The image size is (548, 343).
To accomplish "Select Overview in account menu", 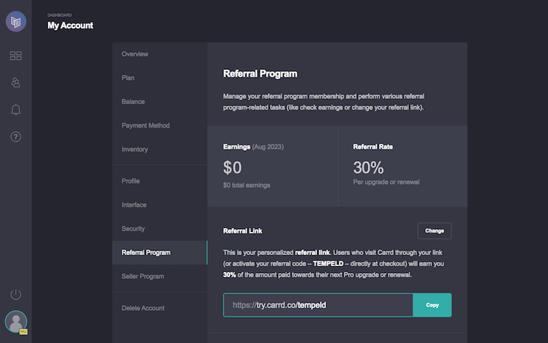I will [135, 54].
